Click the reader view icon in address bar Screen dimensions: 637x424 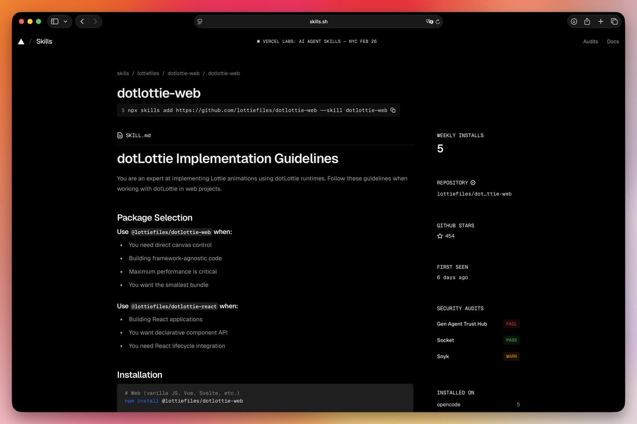(200, 22)
